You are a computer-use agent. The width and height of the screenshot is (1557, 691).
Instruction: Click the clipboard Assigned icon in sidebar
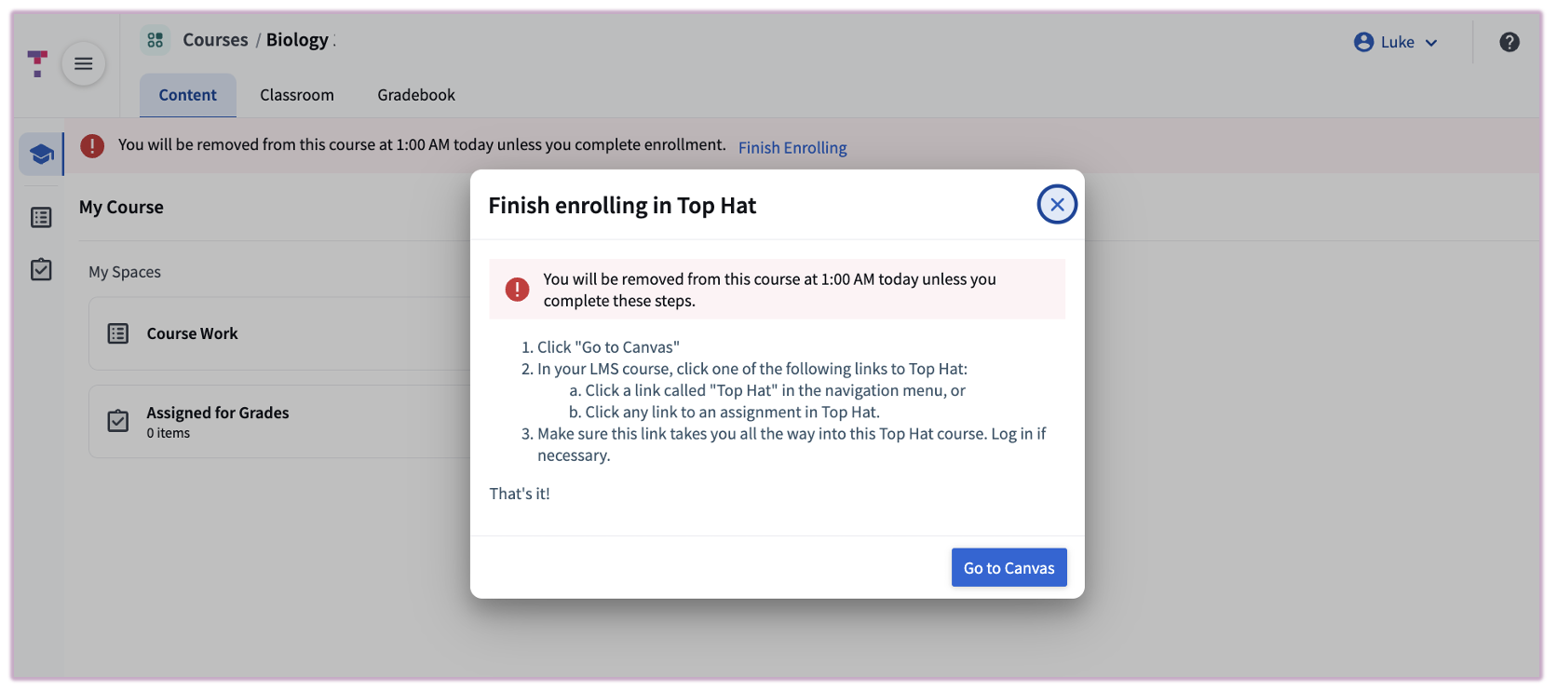pyautogui.click(x=40, y=269)
